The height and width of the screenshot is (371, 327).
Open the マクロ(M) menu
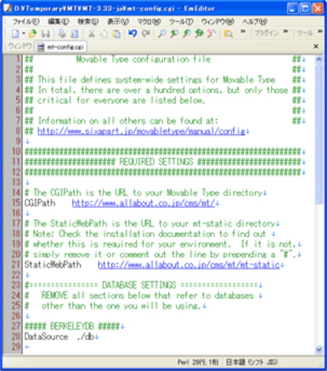point(149,22)
